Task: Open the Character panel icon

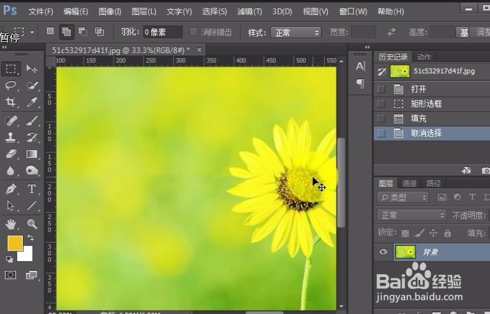Action: (x=360, y=66)
